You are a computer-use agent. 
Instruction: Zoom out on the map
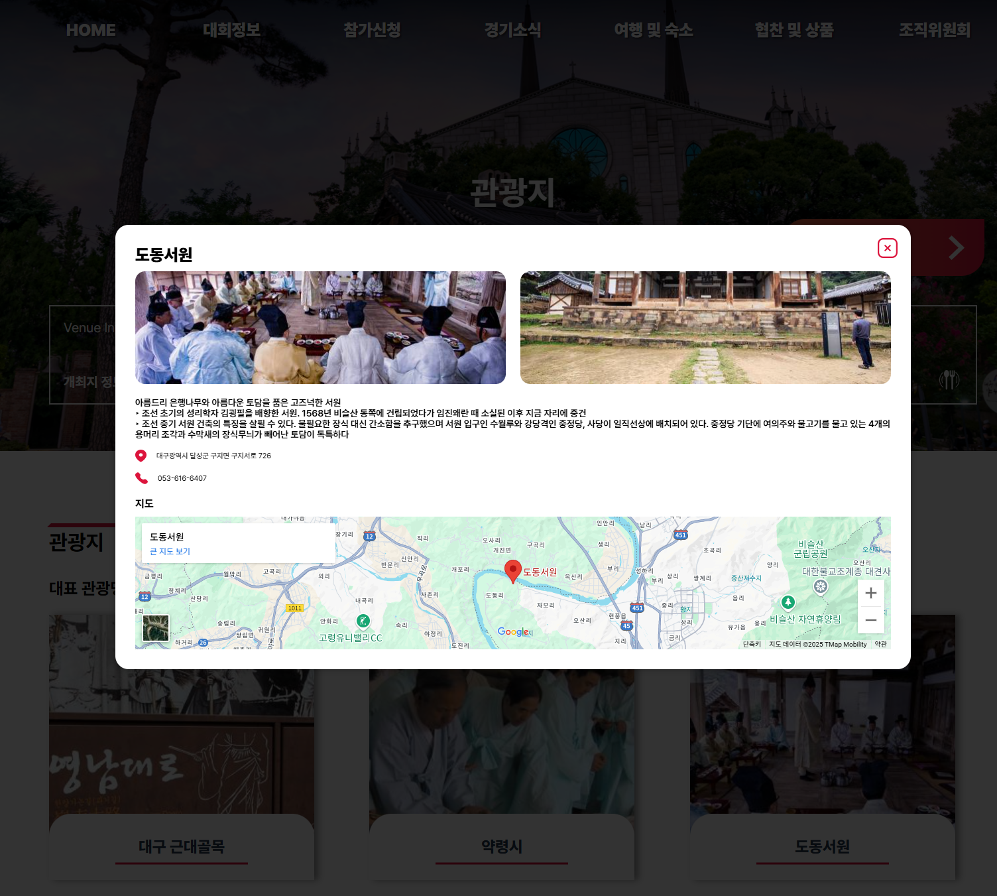point(870,620)
